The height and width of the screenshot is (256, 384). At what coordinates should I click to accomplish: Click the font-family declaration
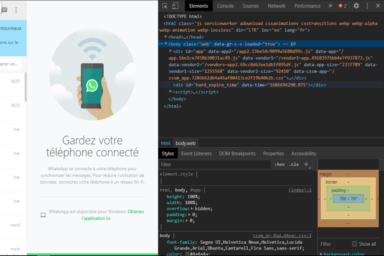point(236,245)
